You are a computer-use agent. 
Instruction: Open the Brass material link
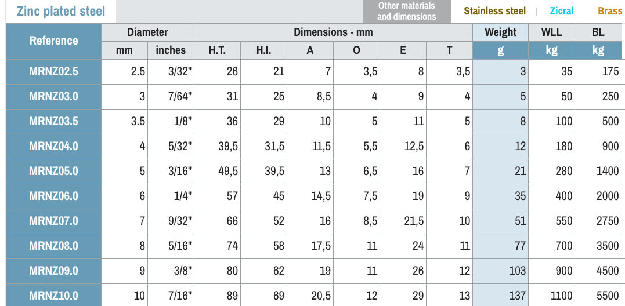(610, 11)
